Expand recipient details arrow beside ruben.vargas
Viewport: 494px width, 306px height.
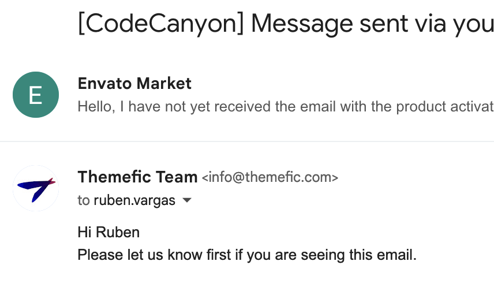[187, 200]
